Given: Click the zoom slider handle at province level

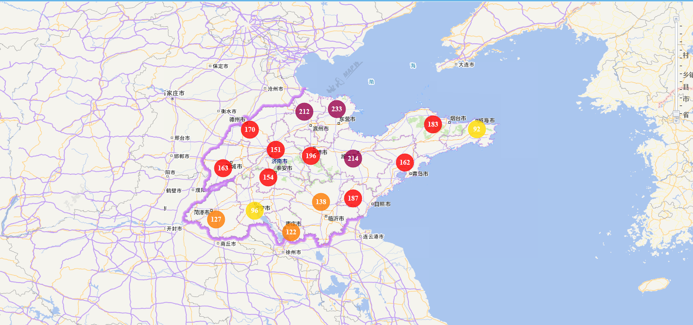Looking at the screenshot, I should [676, 114].
